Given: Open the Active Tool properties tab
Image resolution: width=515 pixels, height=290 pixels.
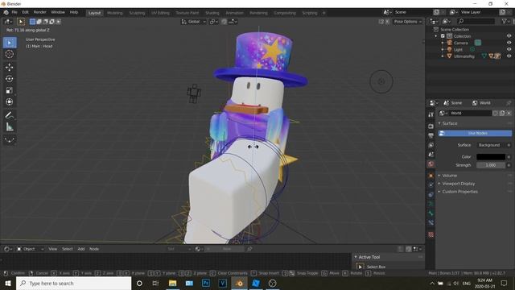Looking at the screenshot, I should click(431, 114).
